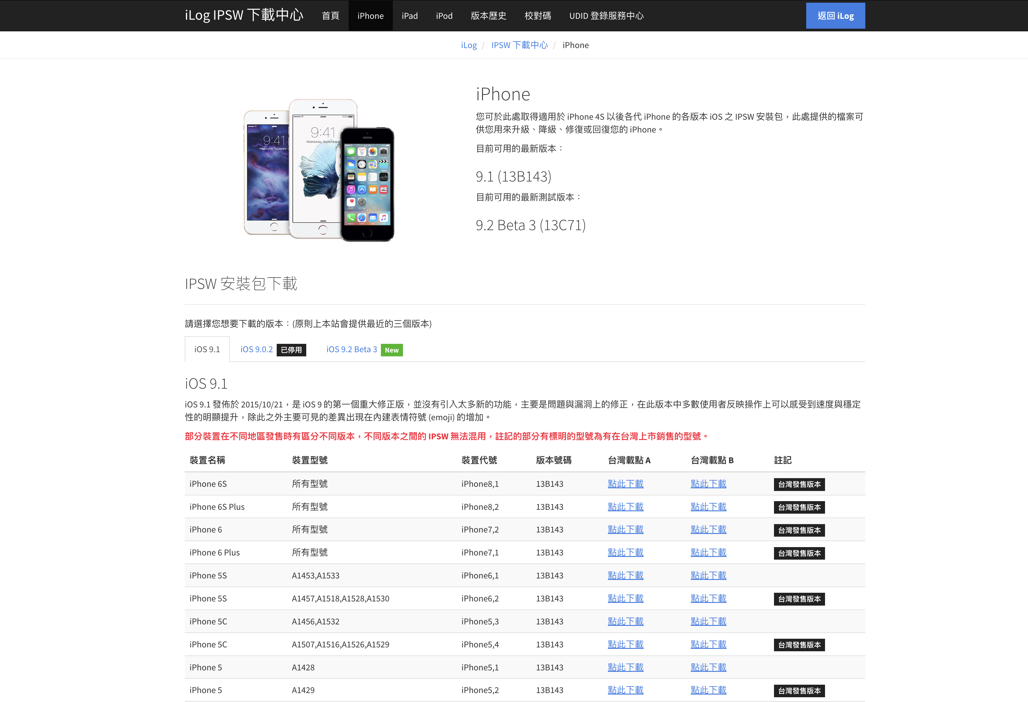Screen dimensions: 1028x702
Task: Click 台灣發售版本 badge in iPhone5,4 row
Action: click(799, 645)
